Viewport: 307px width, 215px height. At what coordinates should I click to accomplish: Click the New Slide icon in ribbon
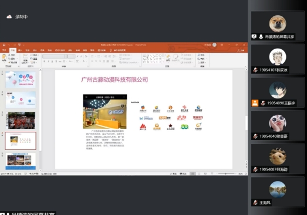(x=25, y=57)
